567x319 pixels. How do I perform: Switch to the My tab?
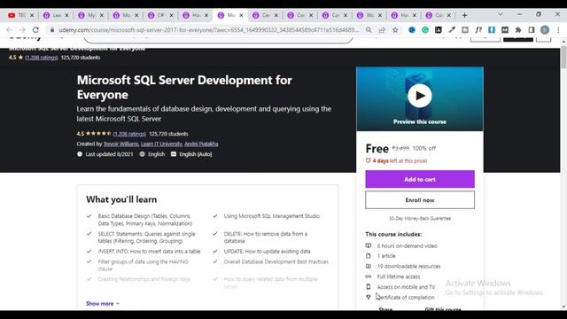(90, 15)
